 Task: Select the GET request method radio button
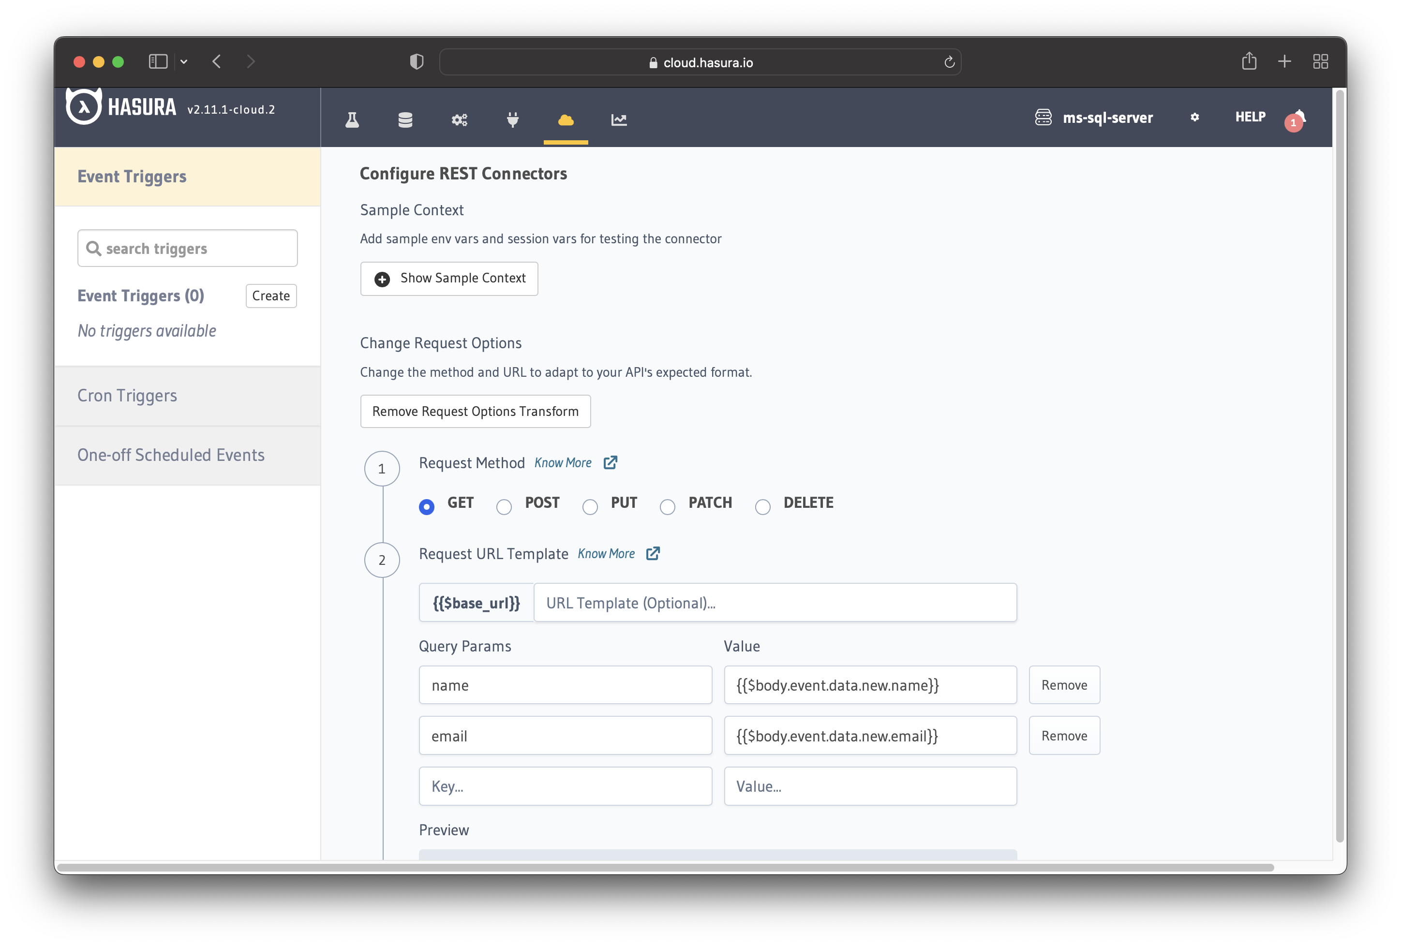[x=428, y=506]
